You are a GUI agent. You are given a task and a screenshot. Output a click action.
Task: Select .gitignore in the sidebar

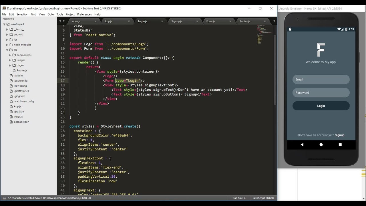pyautogui.click(x=19, y=96)
